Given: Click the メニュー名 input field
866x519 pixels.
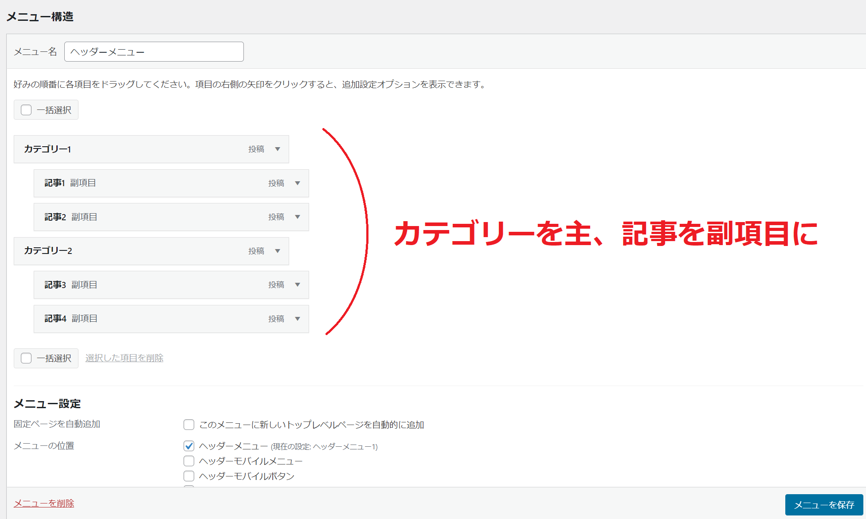Looking at the screenshot, I should 154,52.
